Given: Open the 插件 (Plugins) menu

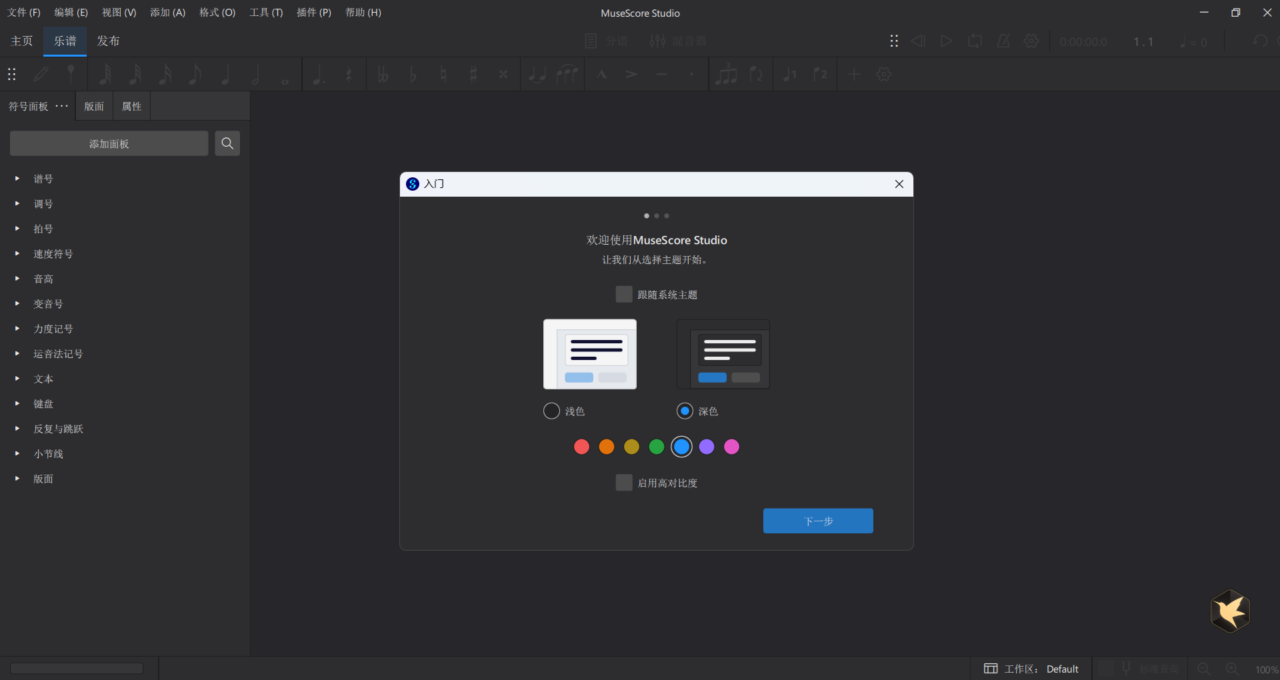Looking at the screenshot, I should point(314,13).
